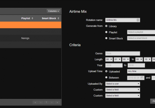Select the Smart Block radio button

106,38
